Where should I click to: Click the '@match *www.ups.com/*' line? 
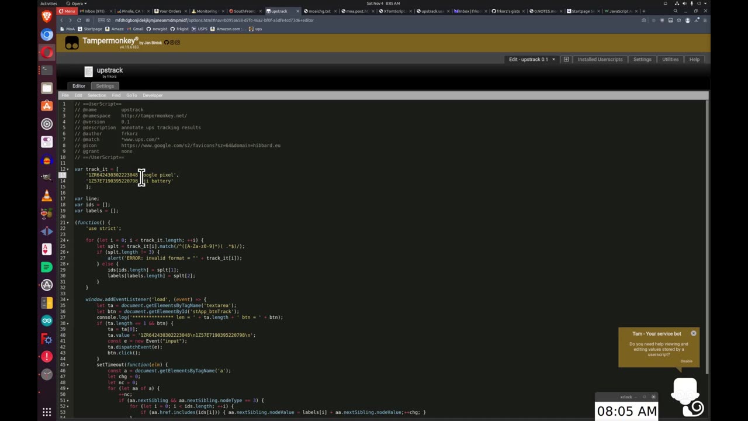[117, 139]
